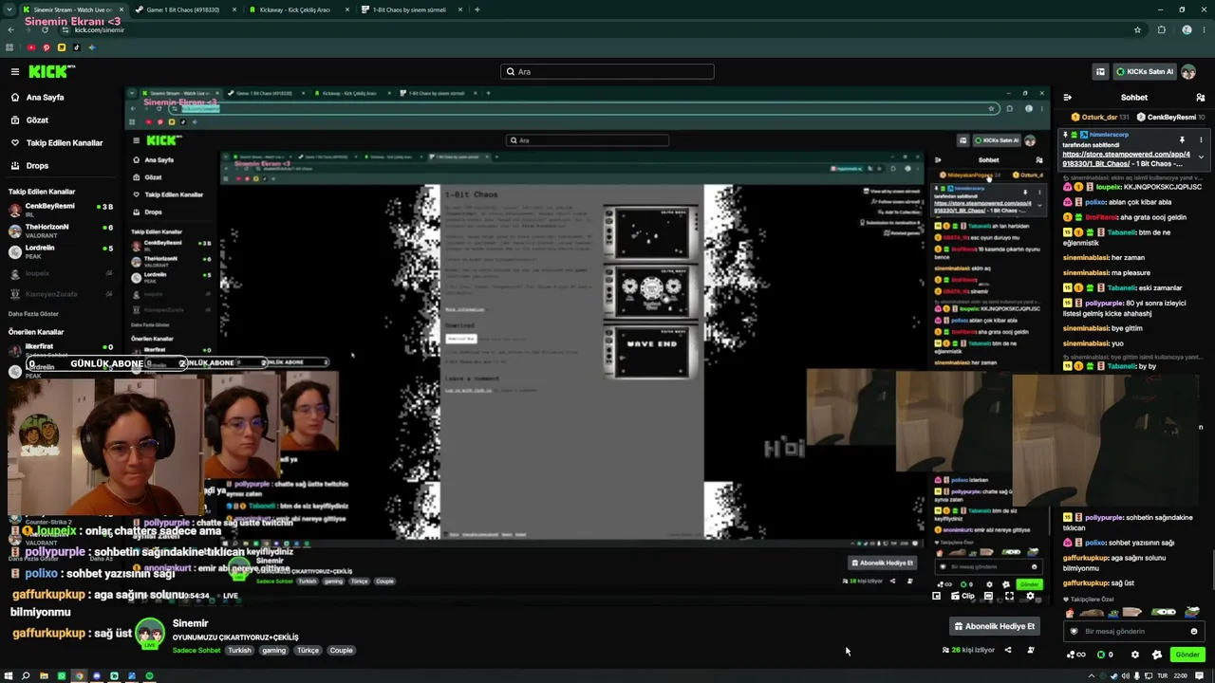Open the Pinterest bookmark

click(x=47, y=47)
